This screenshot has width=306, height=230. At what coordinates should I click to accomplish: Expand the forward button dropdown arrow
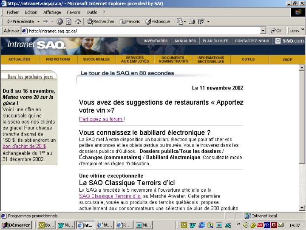[x=52, y=22]
